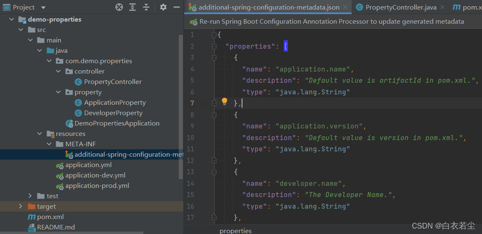The image size is (482, 234).
Task: Collapse the demo-properties root node
Action: coord(12,20)
